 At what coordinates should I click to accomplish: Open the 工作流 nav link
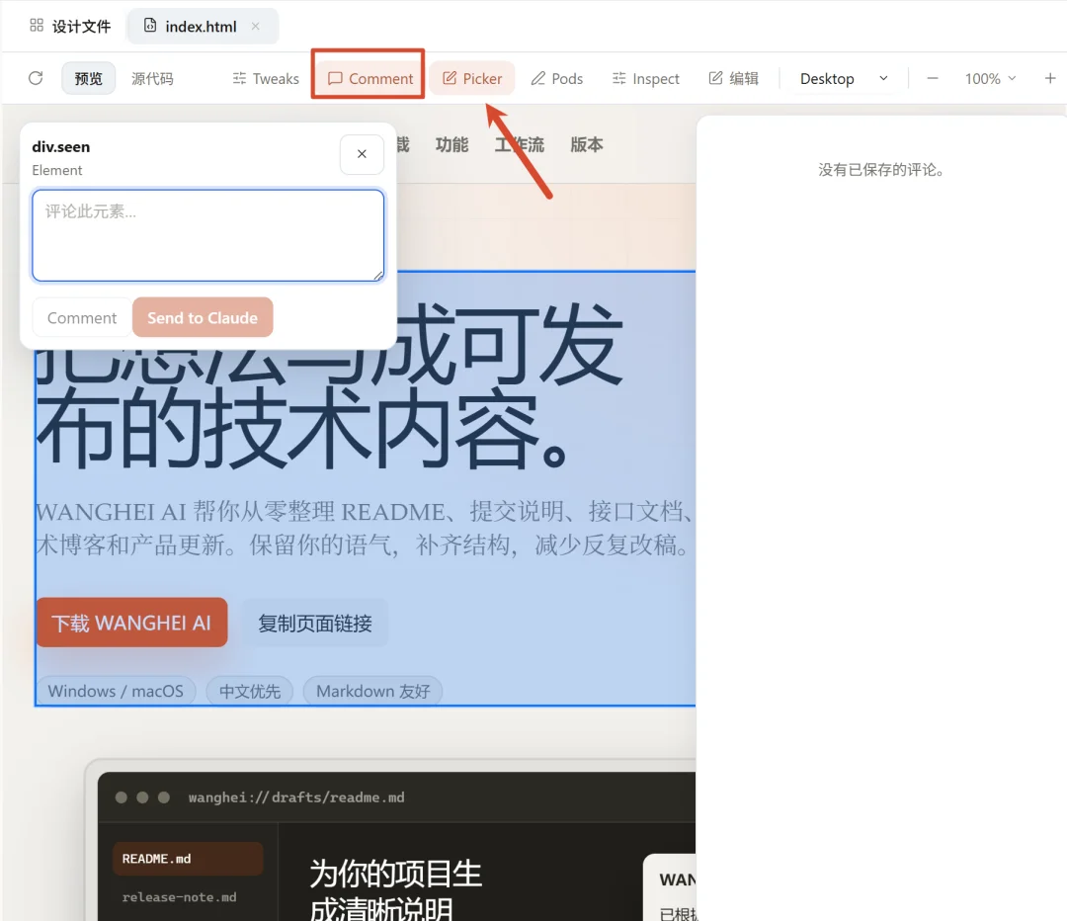point(520,144)
